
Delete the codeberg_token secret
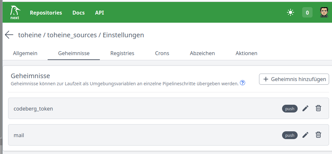tap(318, 109)
